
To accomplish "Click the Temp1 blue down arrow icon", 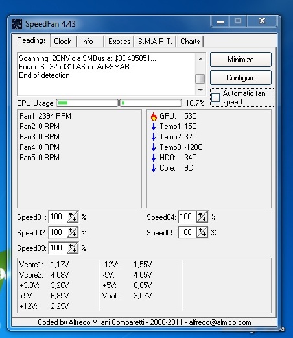I will point(154,127).
